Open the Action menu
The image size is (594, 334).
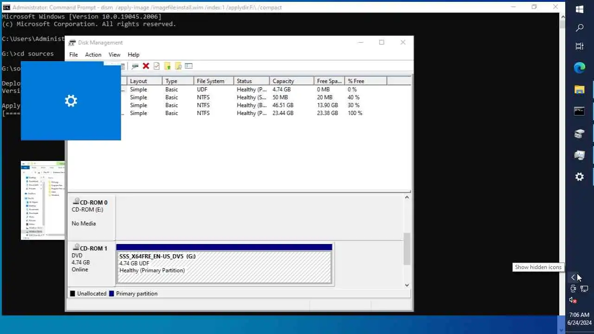(93, 55)
